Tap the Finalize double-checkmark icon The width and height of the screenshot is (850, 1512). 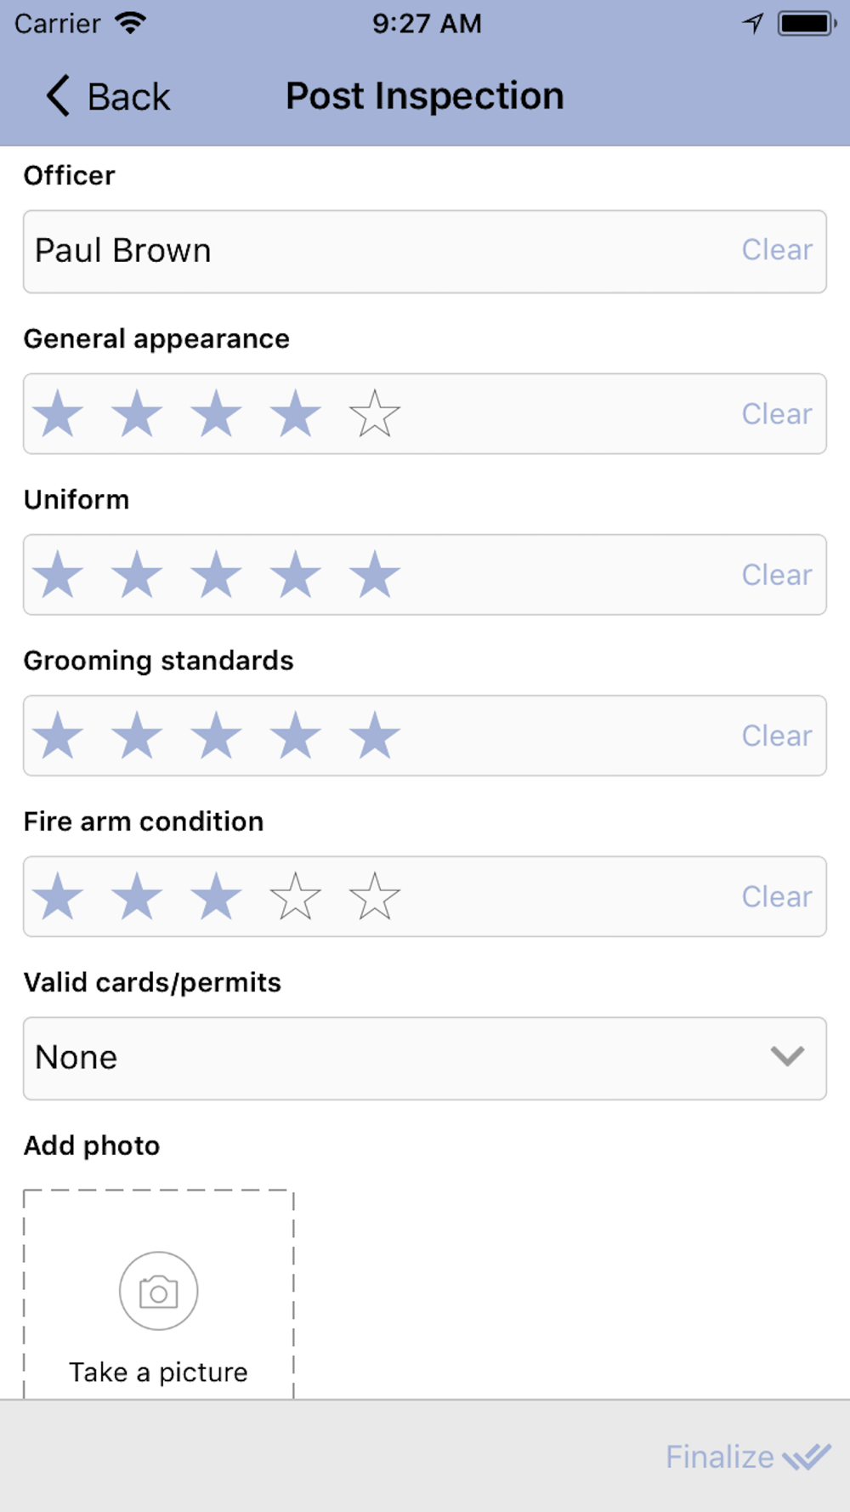[x=807, y=1457]
